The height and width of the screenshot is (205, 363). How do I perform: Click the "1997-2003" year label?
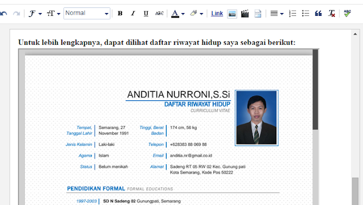86,201
